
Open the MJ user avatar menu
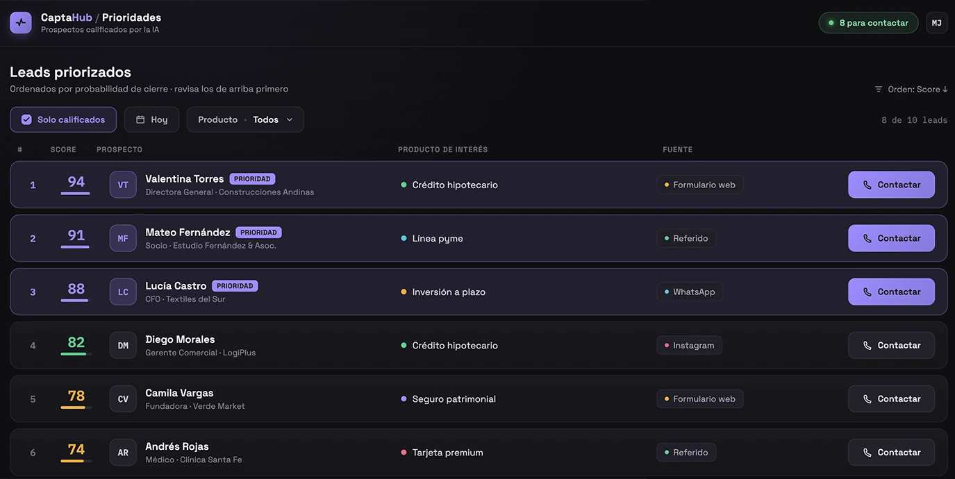pos(937,23)
